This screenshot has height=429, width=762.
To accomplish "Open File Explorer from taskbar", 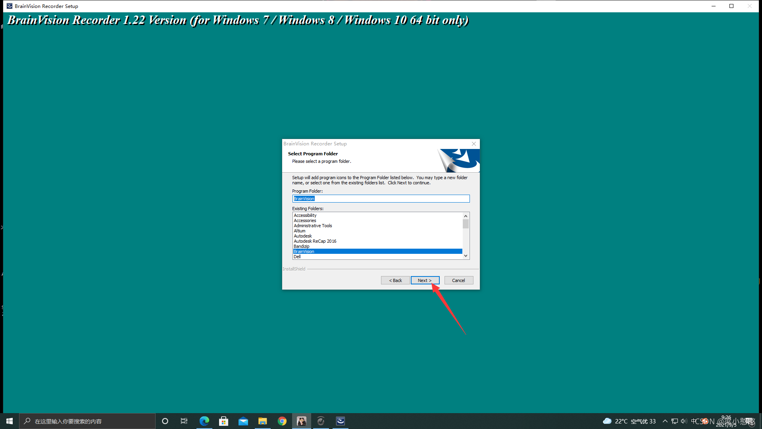I will [x=262, y=421].
